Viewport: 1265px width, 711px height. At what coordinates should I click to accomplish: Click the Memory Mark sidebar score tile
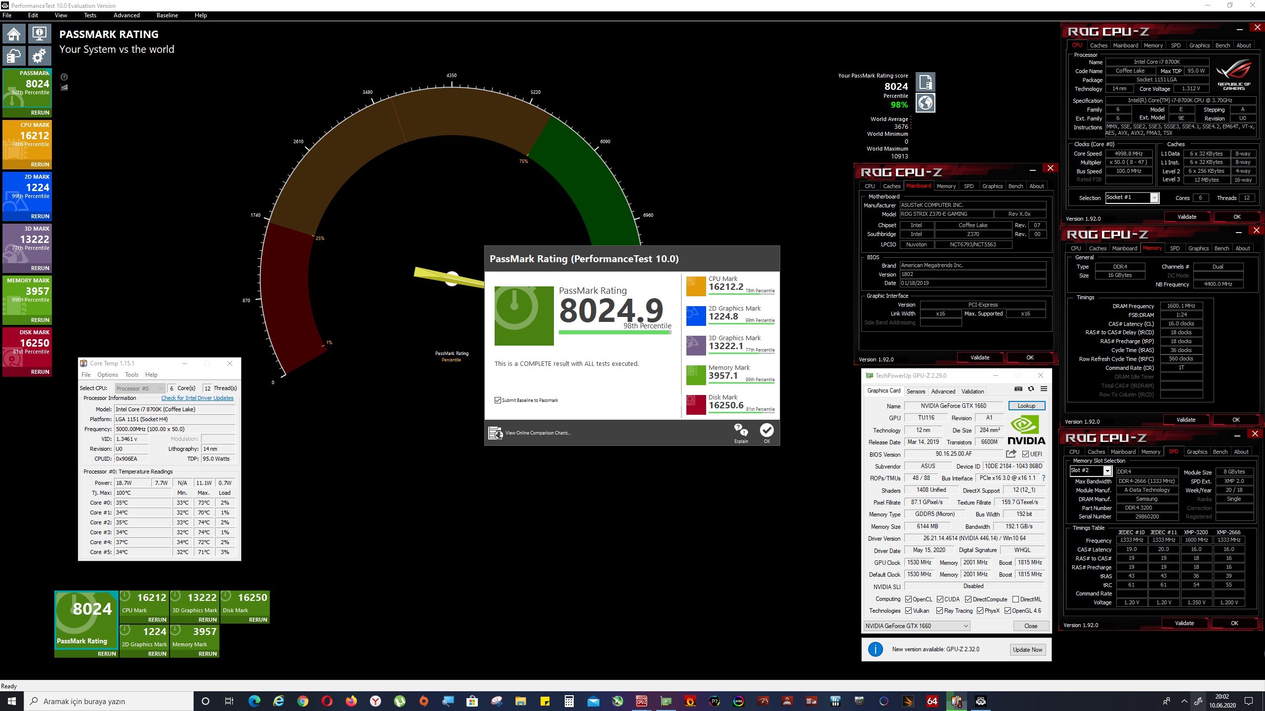coord(27,300)
